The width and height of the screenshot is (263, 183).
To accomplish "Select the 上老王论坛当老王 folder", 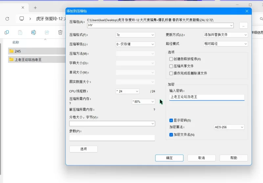I will pos(37,59).
